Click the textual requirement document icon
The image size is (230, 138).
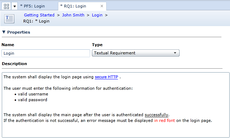pyautogui.click(x=9, y=19)
